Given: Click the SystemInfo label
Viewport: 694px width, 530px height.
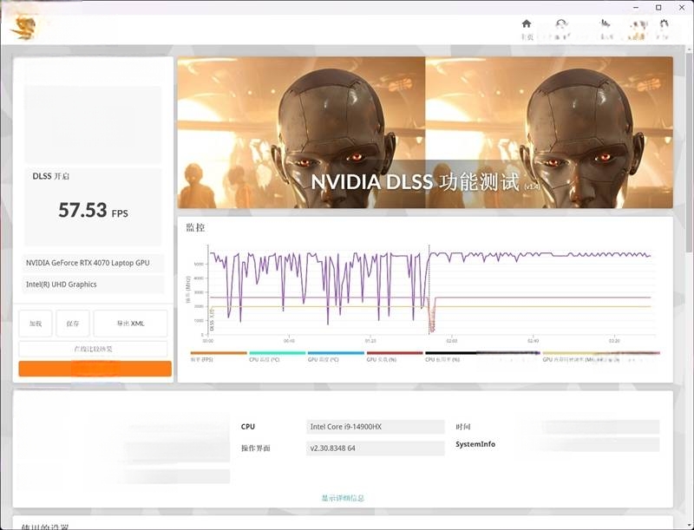Looking at the screenshot, I should point(475,444).
